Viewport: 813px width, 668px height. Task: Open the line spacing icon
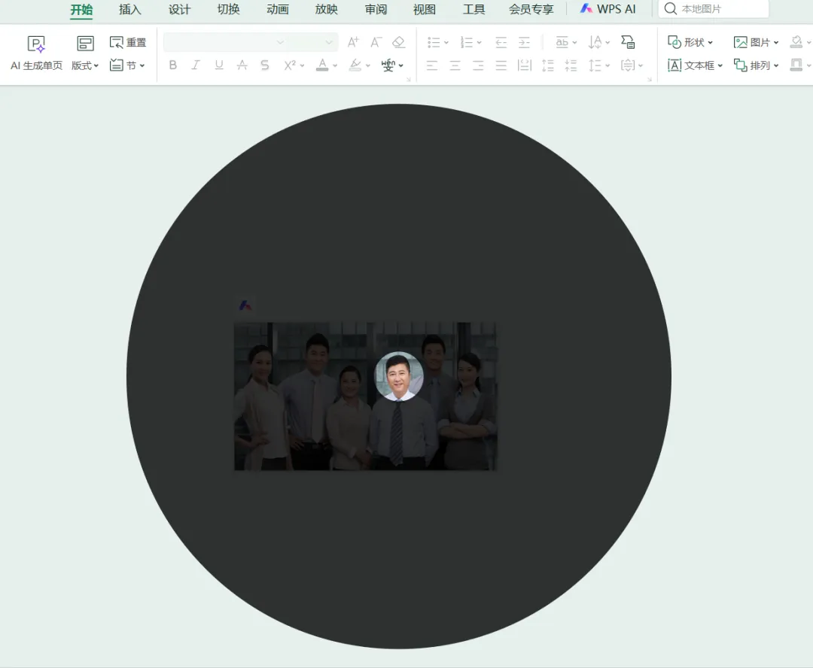pos(595,65)
